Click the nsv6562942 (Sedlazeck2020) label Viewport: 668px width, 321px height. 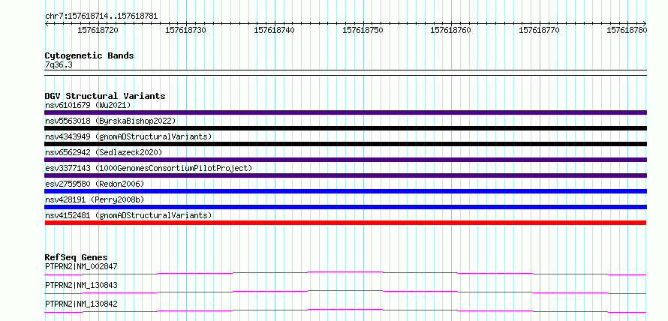(104, 152)
